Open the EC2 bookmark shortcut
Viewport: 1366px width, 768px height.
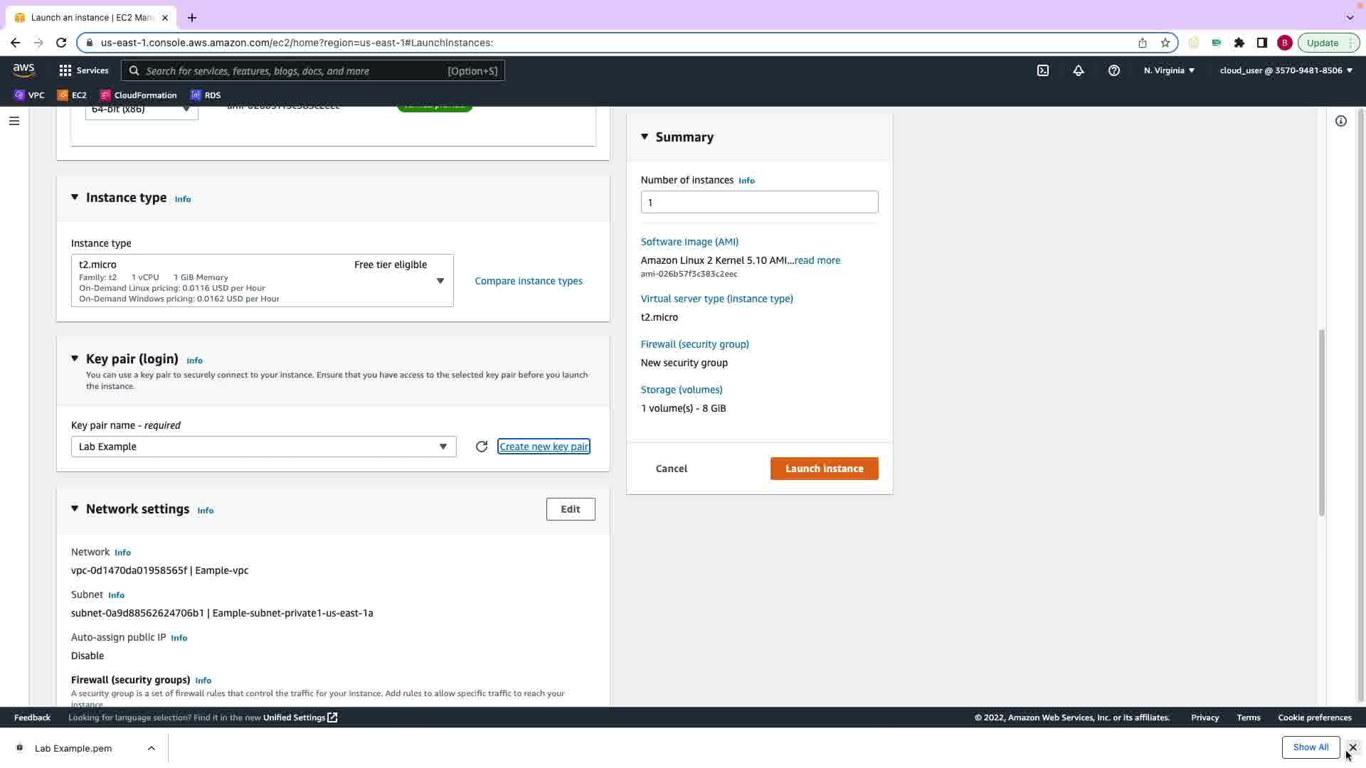72,95
